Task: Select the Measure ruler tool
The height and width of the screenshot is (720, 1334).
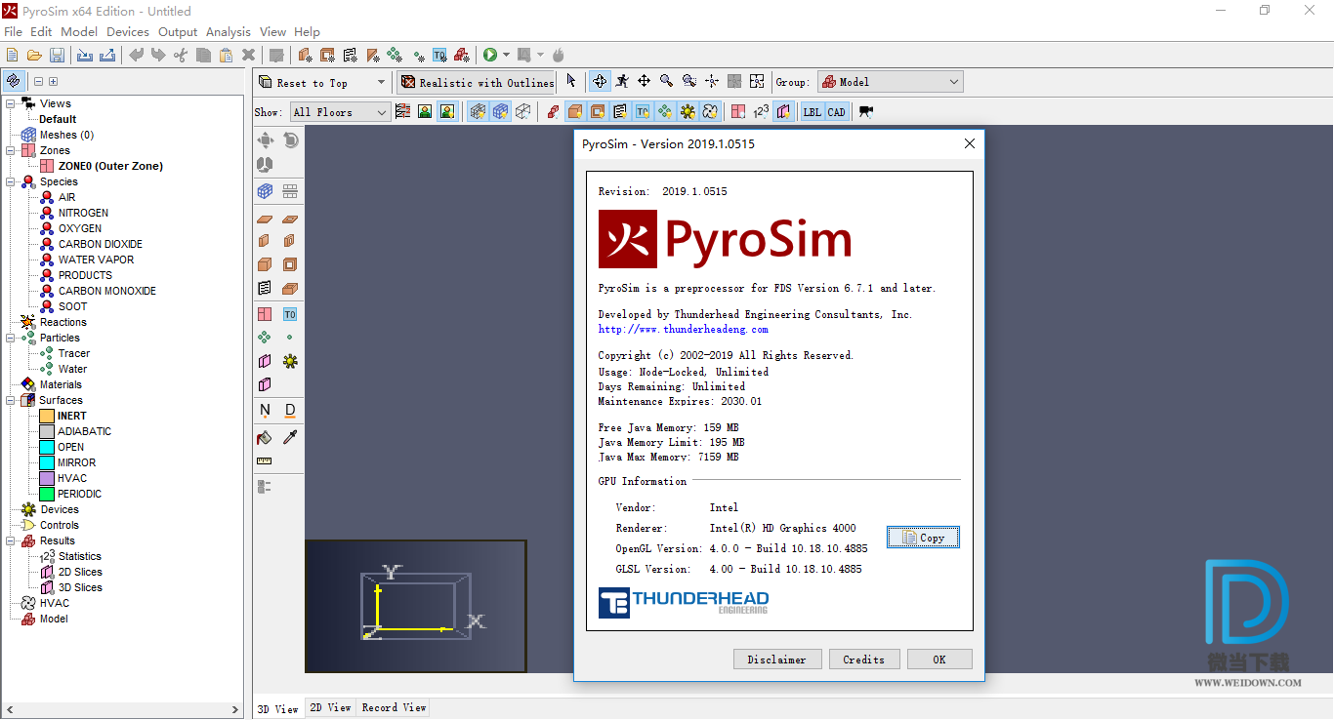Action: (265, 460)
